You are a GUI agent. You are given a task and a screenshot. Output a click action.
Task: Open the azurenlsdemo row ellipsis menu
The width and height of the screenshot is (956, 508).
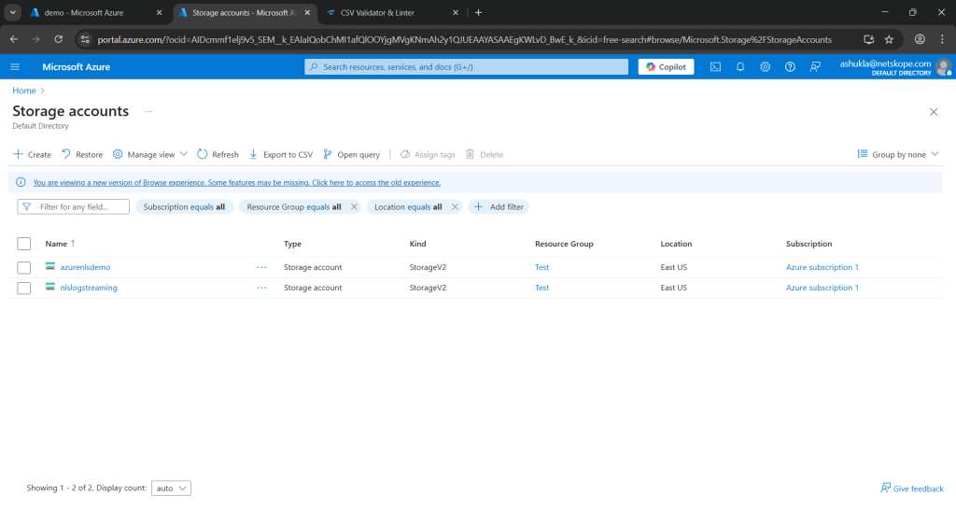(261, 268)
